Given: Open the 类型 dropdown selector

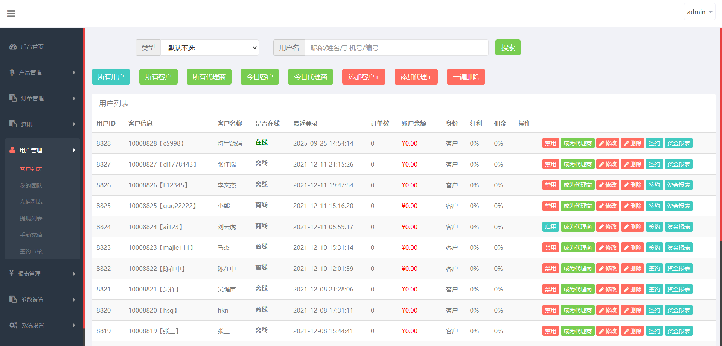Looking at the screenshot, I should point(209,48).
